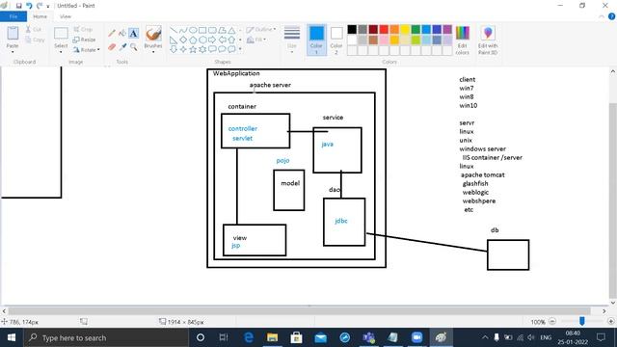This screenshot has width=617, height=347.
Task: Choose the Five-point star shape
Action: pyautogui.click(x=193, y=49)
